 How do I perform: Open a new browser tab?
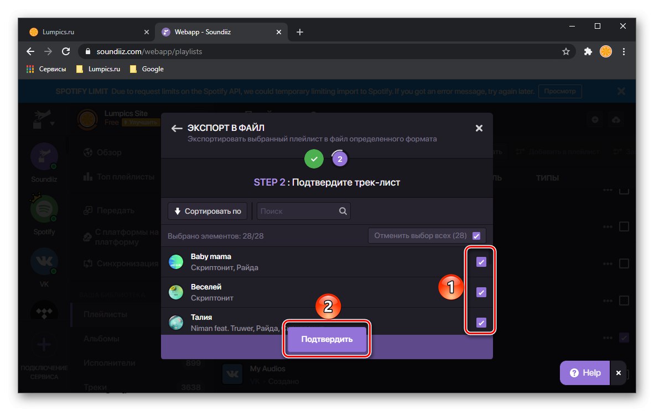pyautogui.click(x=299, y=32)
